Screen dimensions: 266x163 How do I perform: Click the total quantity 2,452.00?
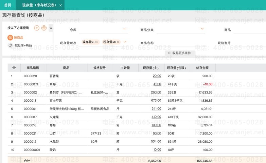click(155, 161)
